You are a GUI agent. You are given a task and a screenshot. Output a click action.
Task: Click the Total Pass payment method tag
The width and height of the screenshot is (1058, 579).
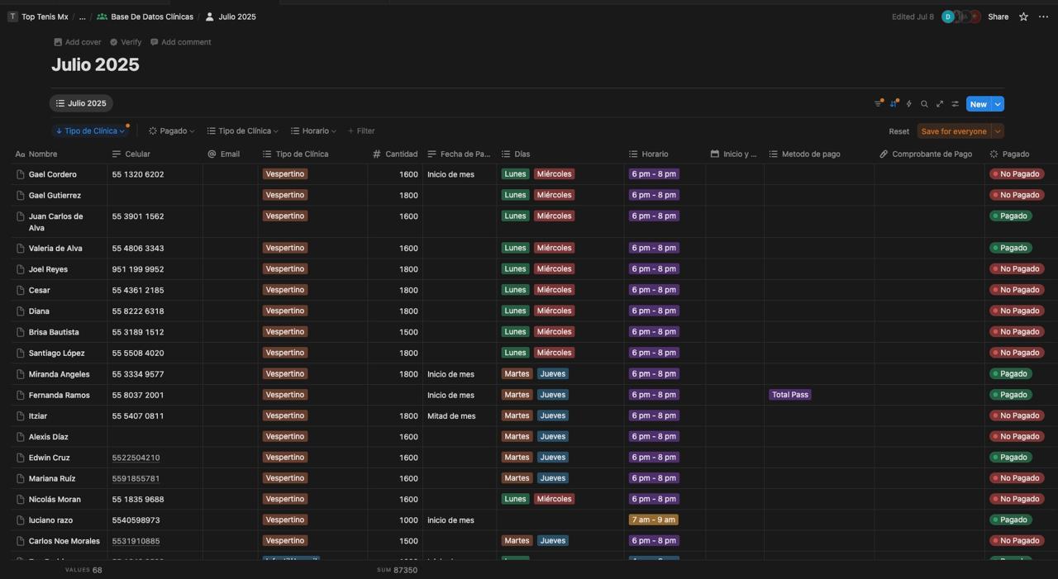[789, 395]
